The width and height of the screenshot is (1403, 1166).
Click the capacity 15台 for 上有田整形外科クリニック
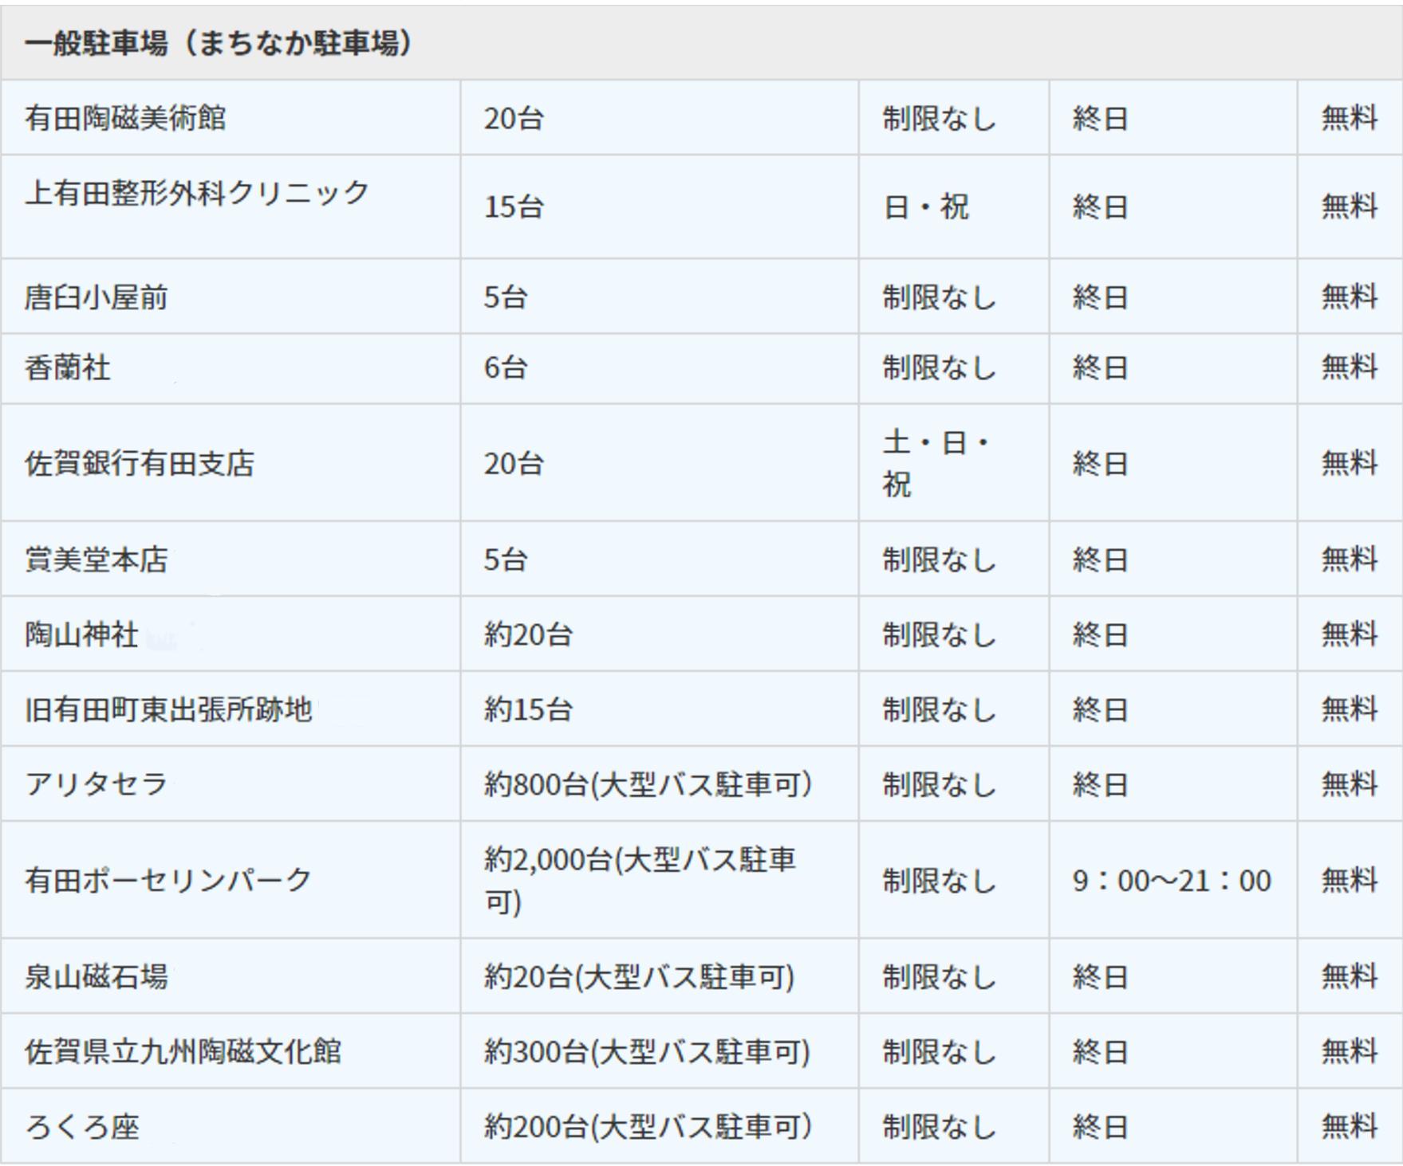click(514, 207)
